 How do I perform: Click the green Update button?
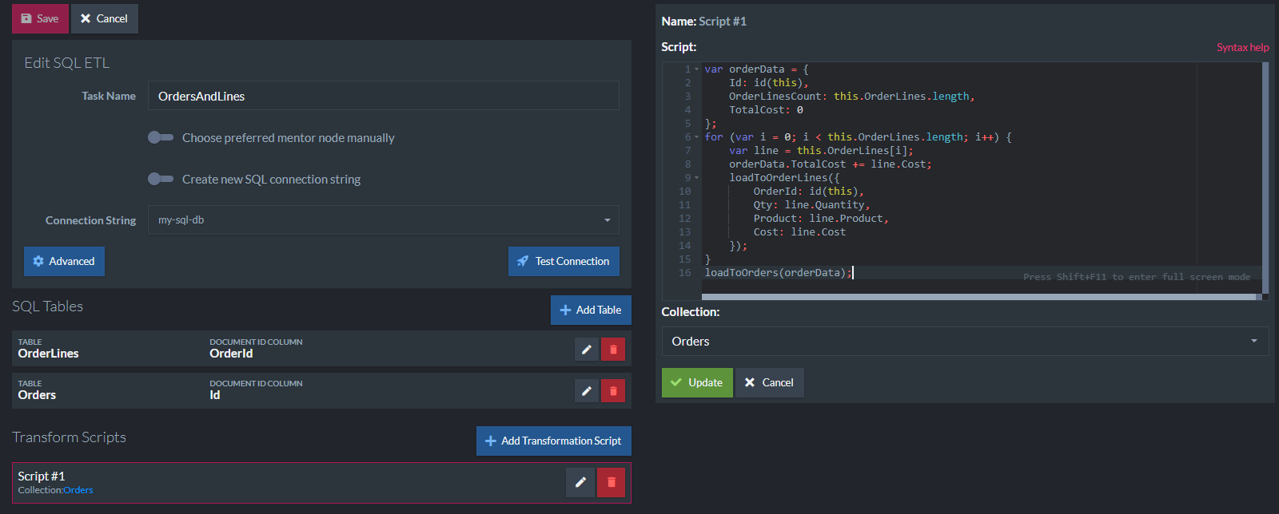(x=697, y=382)
